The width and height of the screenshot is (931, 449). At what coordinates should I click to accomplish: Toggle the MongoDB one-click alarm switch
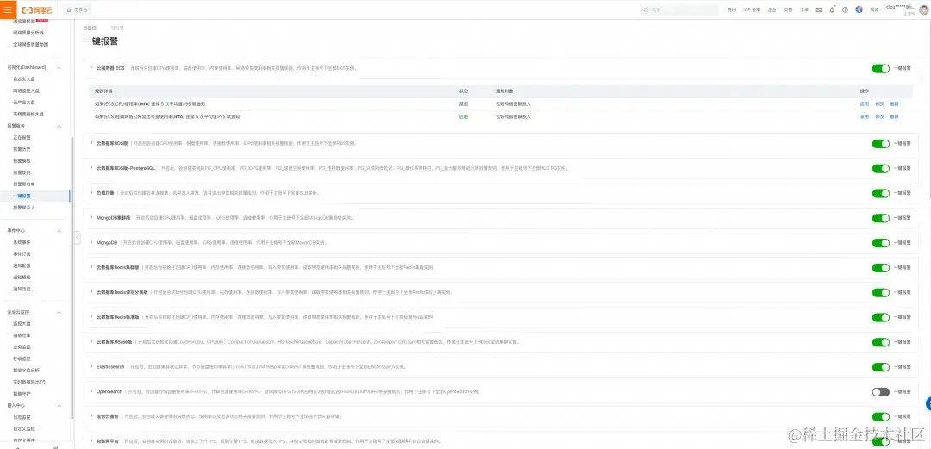click(x=880, y=242)
